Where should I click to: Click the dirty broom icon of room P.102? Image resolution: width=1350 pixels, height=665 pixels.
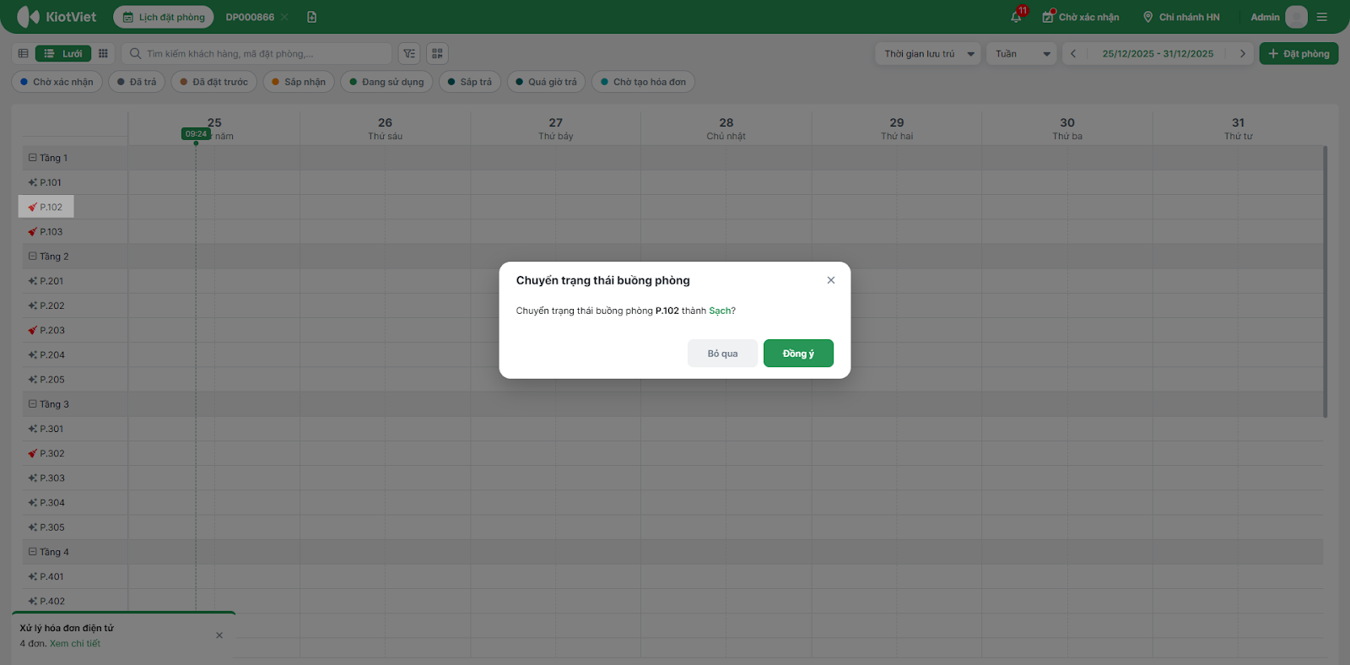point(32,207)
